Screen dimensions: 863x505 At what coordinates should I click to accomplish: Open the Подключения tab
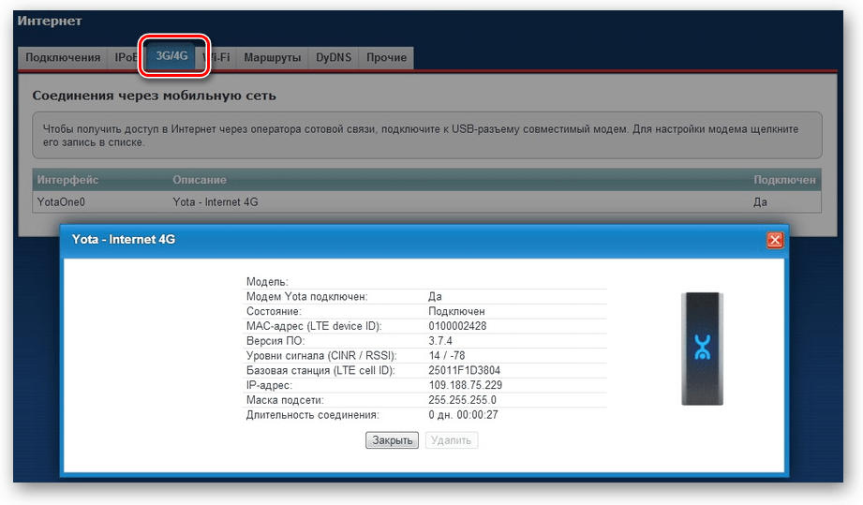63,58
